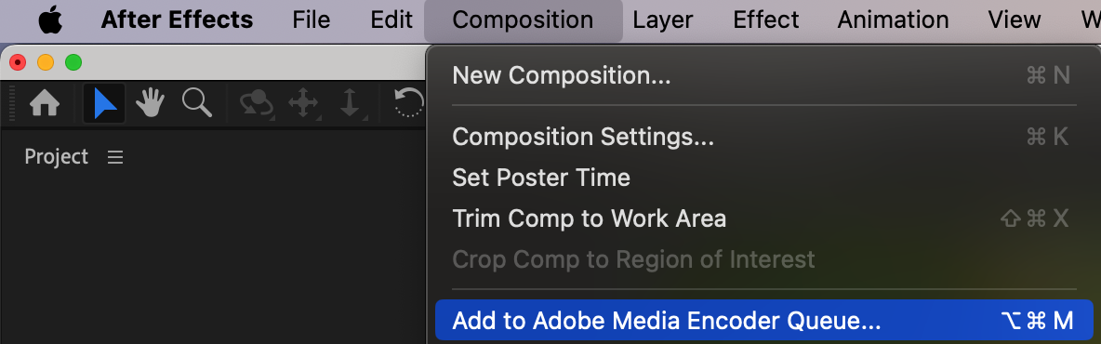The width and height of the screenshot is (1101, 344).
Task: Switch to the Project panel tab
Action: pyautogui.click(x=56, y=156)
